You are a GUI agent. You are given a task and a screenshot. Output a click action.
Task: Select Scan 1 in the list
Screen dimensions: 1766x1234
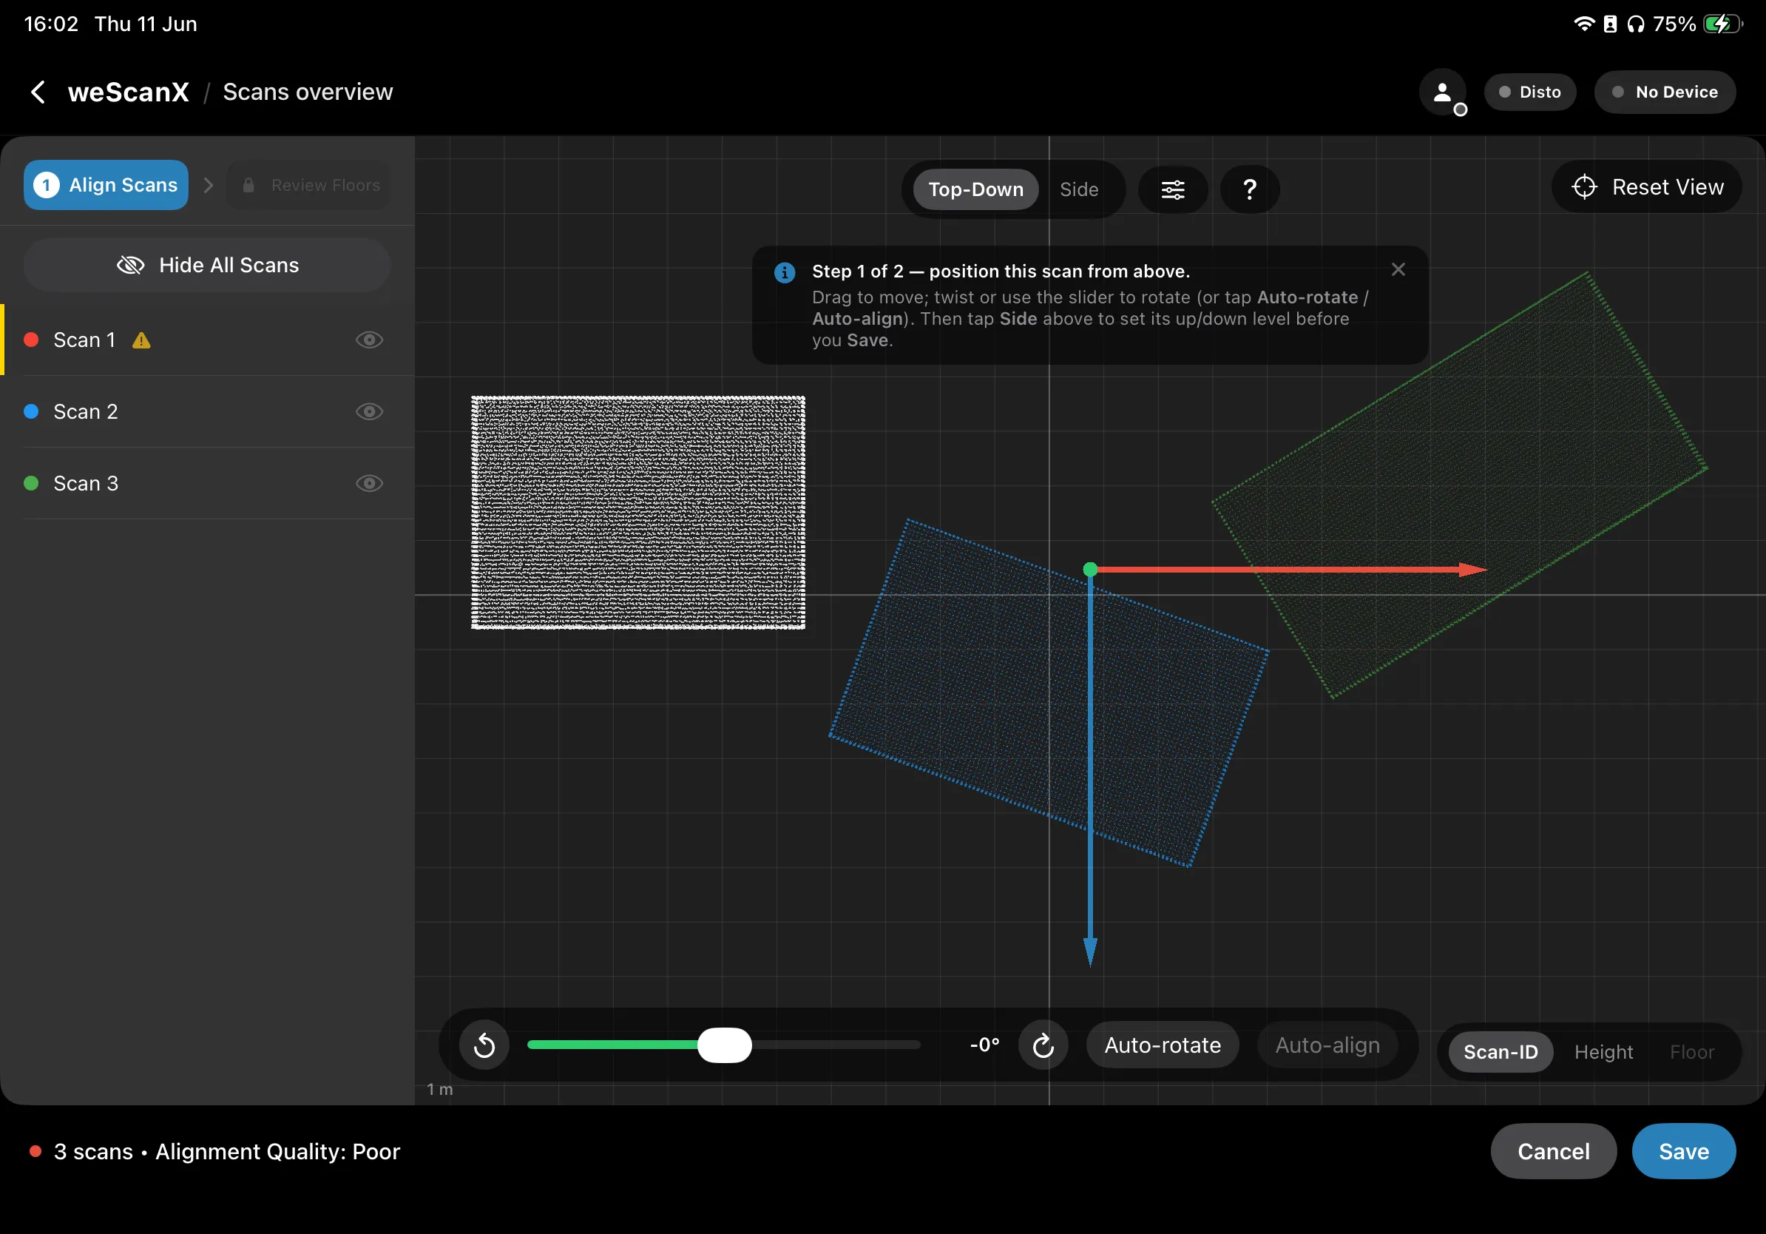coord(208,340)
